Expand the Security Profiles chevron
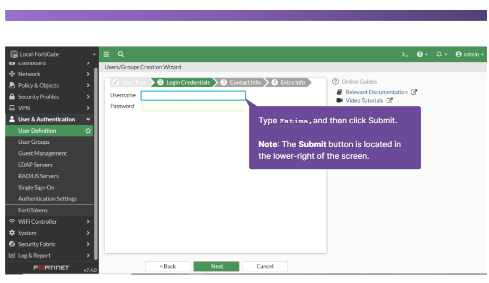The height and width of the screenshot is (283, 489). [88, 97]
